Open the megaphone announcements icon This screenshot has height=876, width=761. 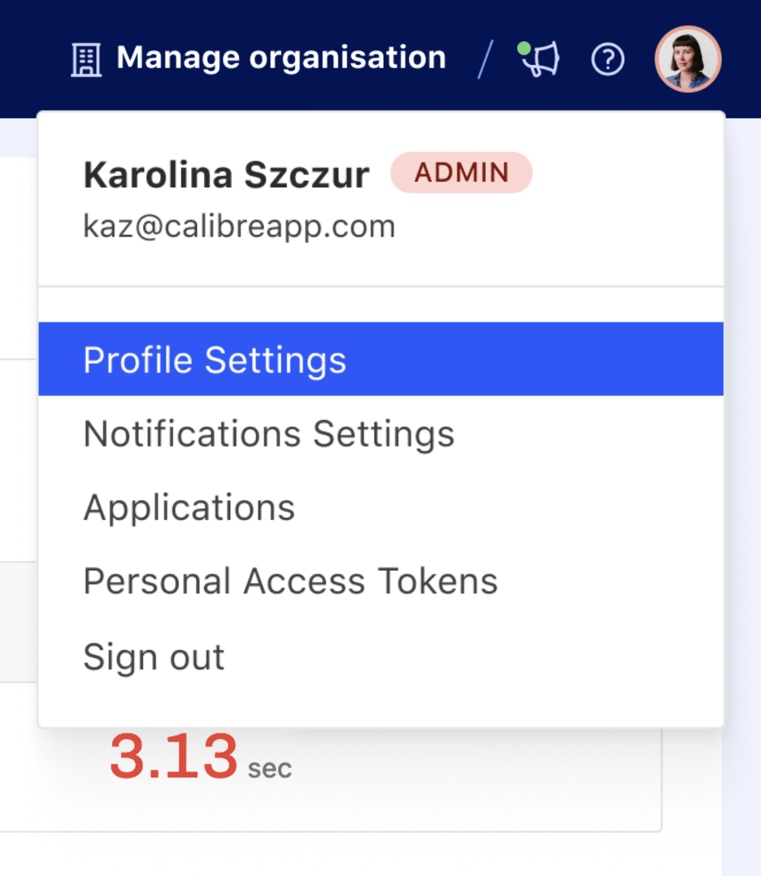point(541,59)
